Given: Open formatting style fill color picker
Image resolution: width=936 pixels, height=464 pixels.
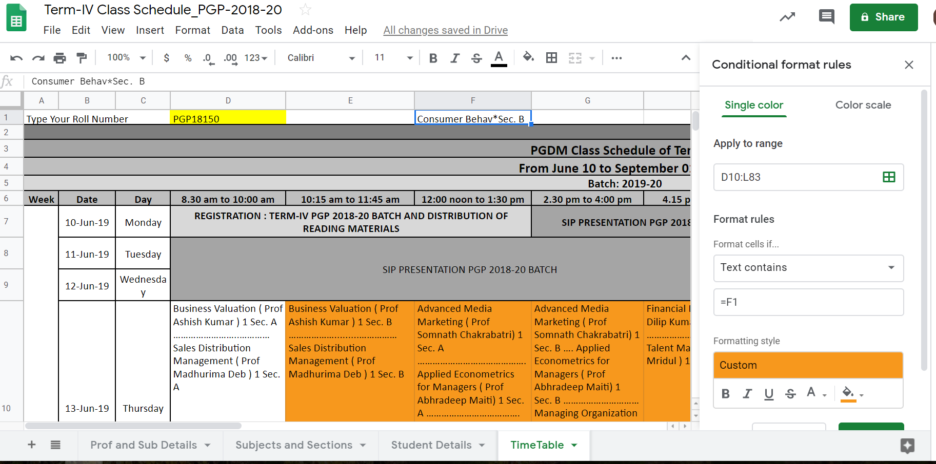Looking at the screenshot, I should [852, 394].
